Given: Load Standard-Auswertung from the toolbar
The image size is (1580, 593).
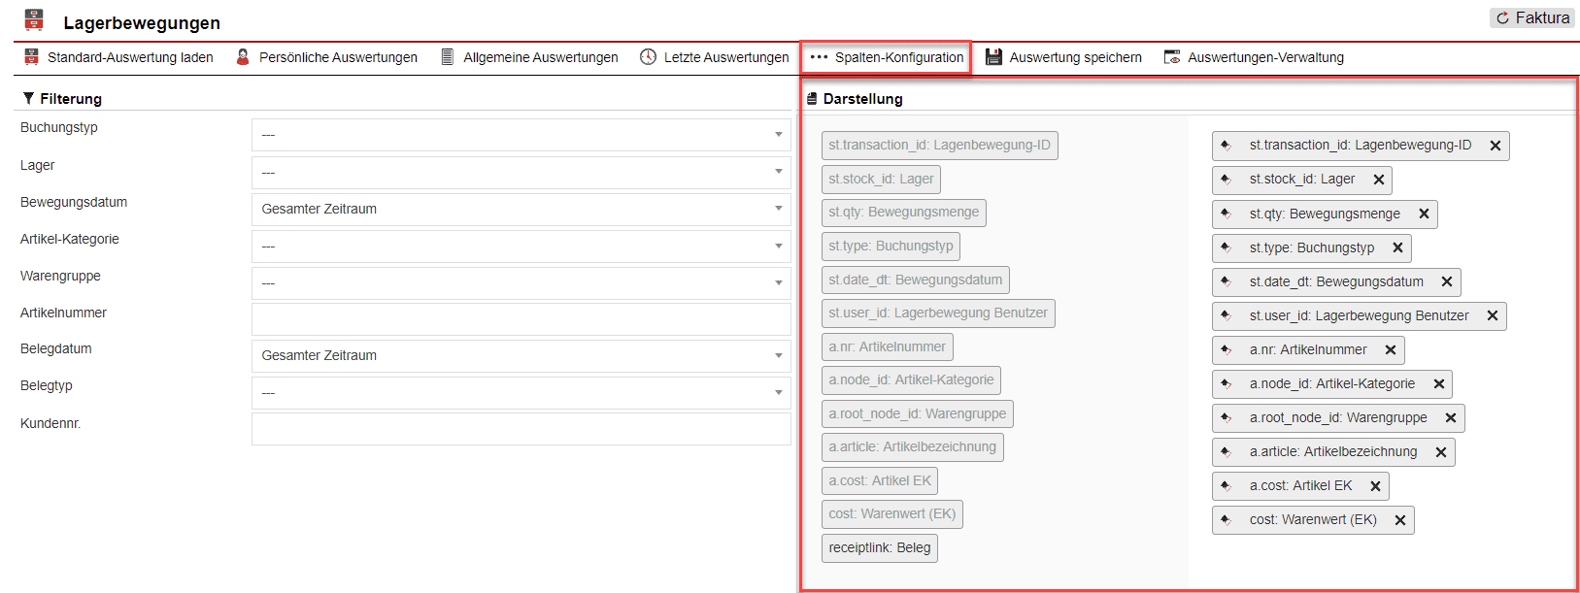Looking at the screenshot, I should pyautogui.click(x=118, y=57).
